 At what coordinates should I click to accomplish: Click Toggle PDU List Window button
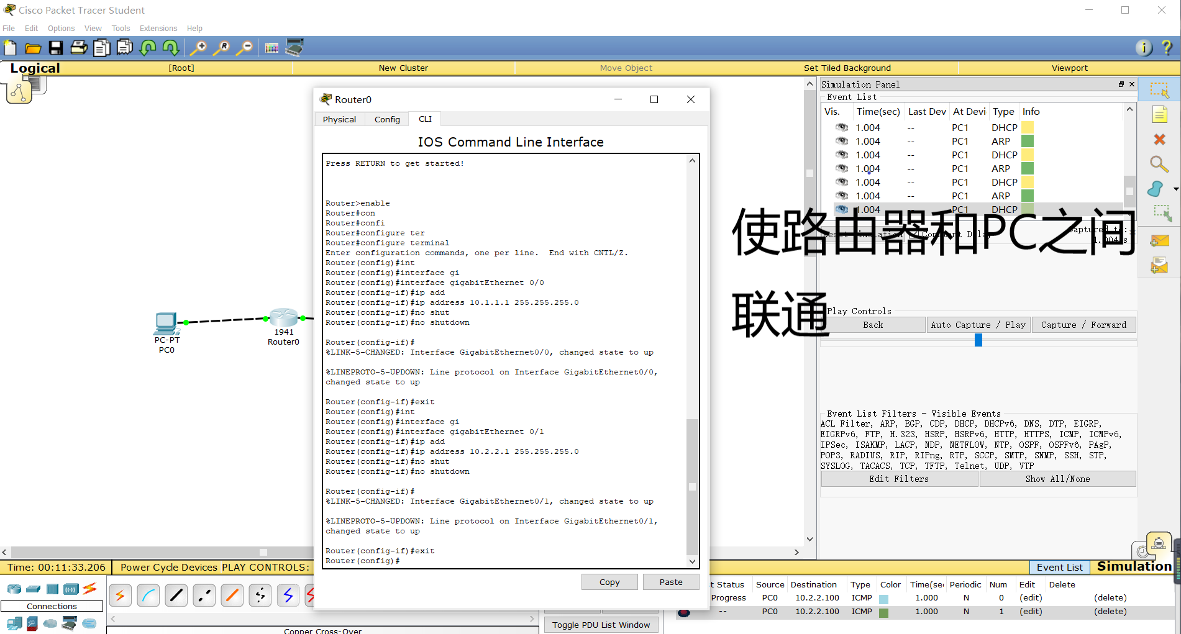pos(601,625)
